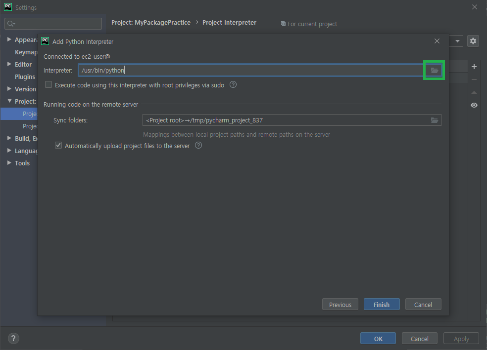Screen dimensions: 487x350
Task: Expand Appearance settings category
Action: pos(9,39)
